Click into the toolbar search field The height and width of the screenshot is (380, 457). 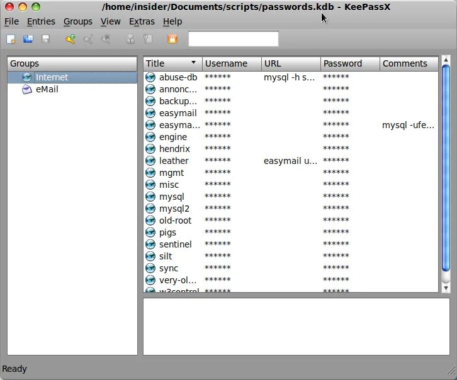tap(234, 39)
